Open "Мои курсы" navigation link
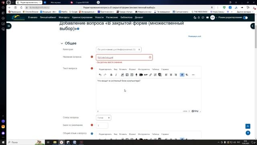This screenshot has height=145, width=257. (x=64, y=17)
